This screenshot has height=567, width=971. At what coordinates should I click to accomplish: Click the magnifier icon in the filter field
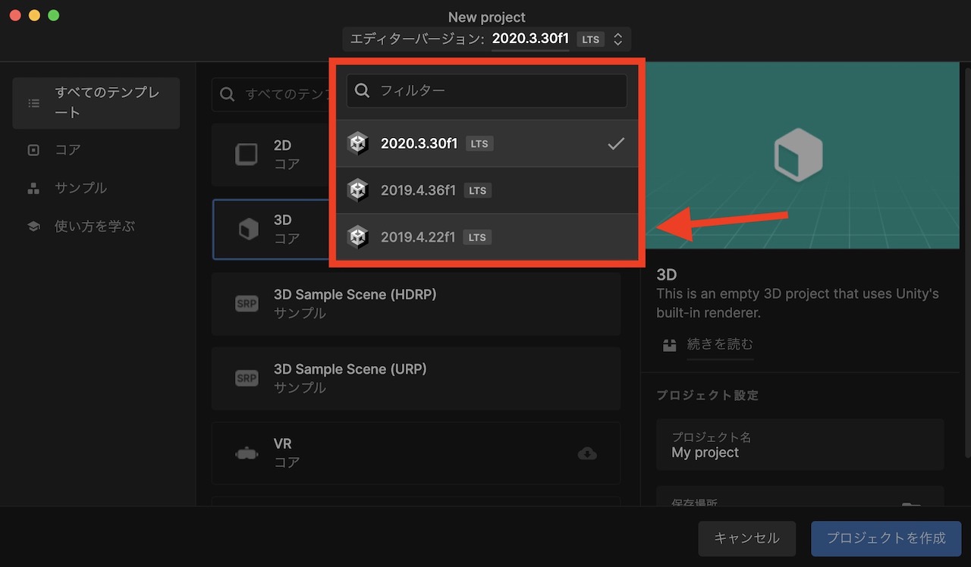tap(362, 90)
